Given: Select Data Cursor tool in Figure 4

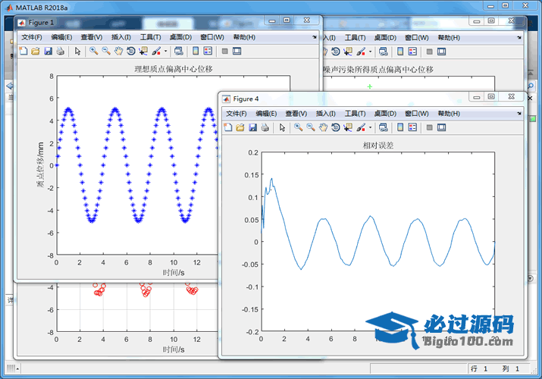Looking at the screenshot, I should point(348,127).
